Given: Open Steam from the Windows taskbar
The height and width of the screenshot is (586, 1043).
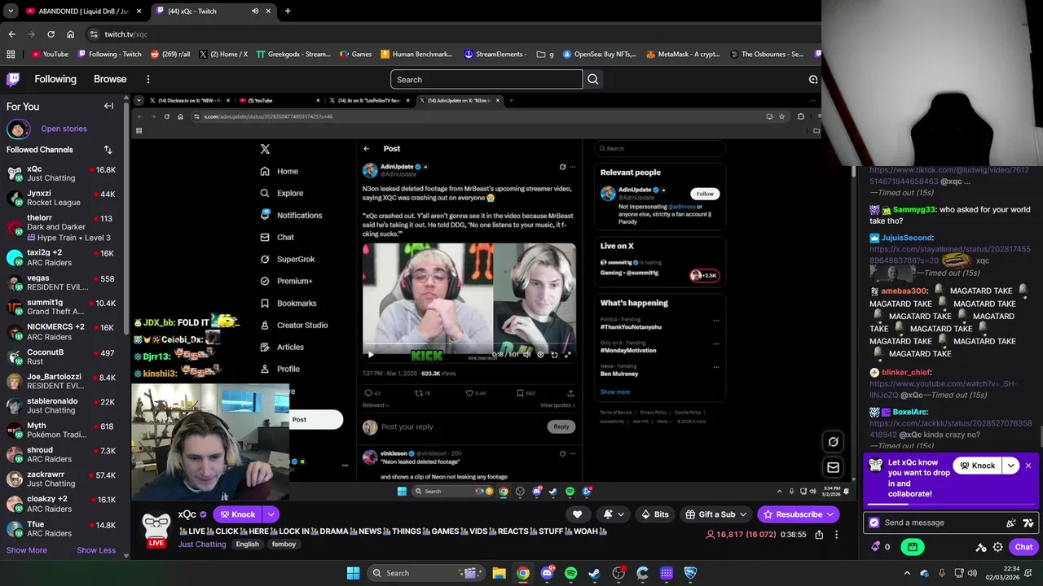Looking at the screenshot, I should [x=595, y=573].
